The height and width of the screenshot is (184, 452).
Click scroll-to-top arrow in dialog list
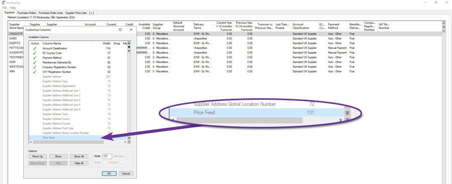(129, 43)
